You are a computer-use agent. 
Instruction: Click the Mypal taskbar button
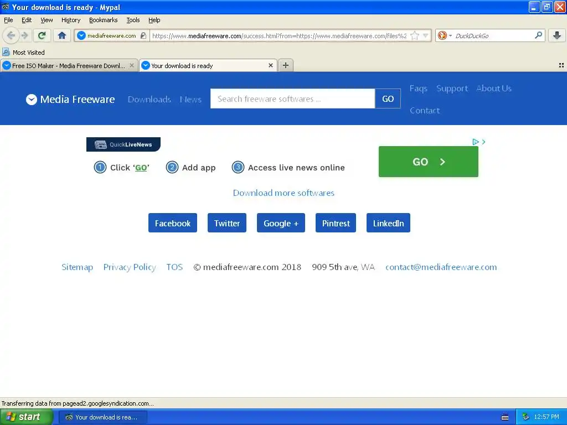(x=102, y=417)
